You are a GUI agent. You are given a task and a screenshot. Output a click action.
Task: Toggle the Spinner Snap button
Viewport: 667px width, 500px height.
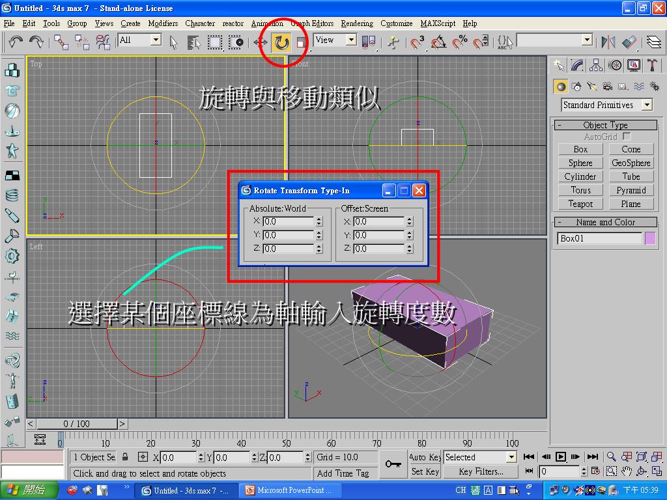481,42
